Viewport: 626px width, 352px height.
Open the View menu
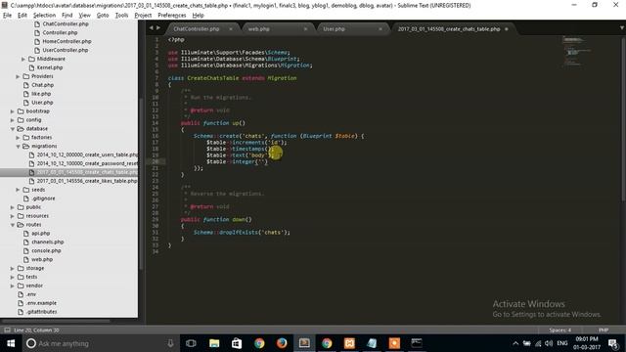click(85, 16)
